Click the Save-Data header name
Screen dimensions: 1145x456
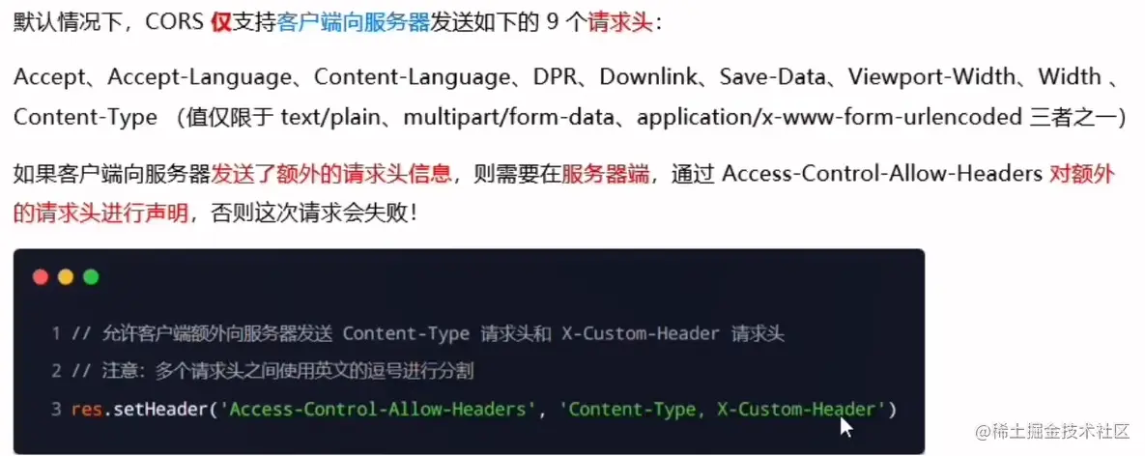coord(772,76)
